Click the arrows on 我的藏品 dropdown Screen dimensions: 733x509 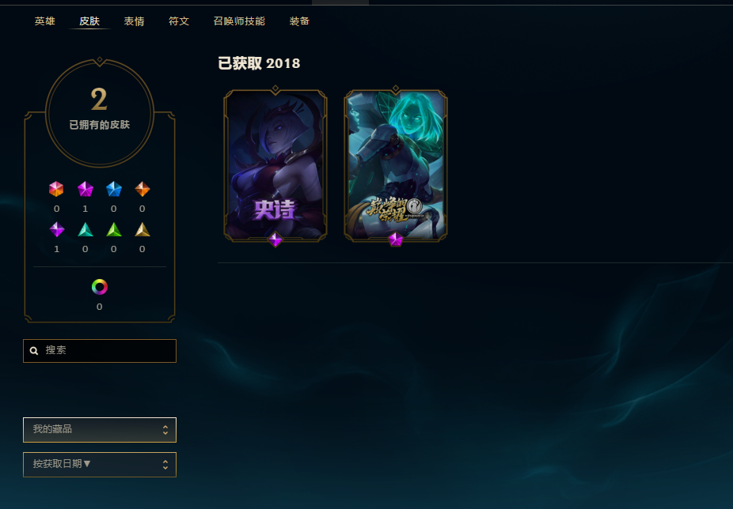click(165, 430)
